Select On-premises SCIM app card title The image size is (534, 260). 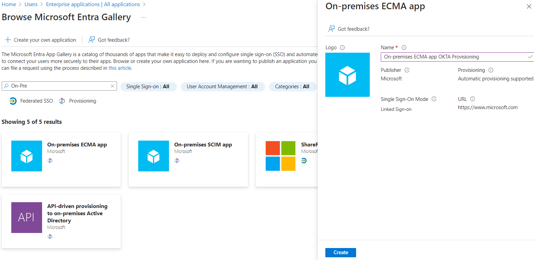203,145
